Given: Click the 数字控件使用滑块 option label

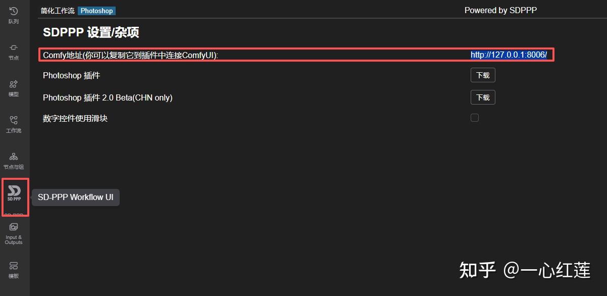Looking at the screenshot, I should point(75,118).
